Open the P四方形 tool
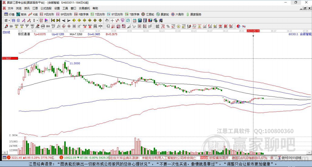The image size is (312, 167). pyautogui.click(x=47, y=14)
